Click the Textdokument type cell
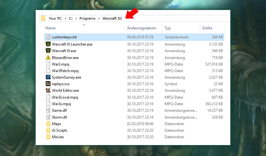The width and height of the screenshot is (266, 156). point(176,37)
